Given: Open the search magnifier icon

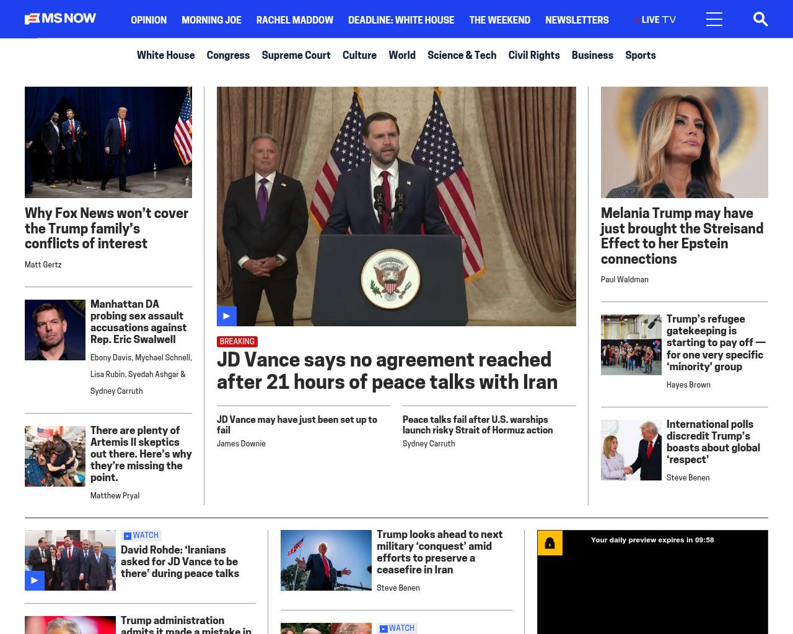Looking at the screenshot, I should point(760,19).
